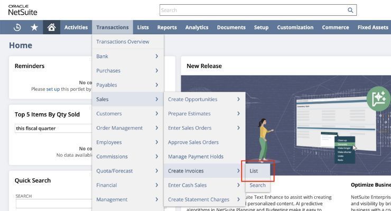The image size is (391, 211).
Task: Open the Transactions menu
Action: (x=113, y=27)
